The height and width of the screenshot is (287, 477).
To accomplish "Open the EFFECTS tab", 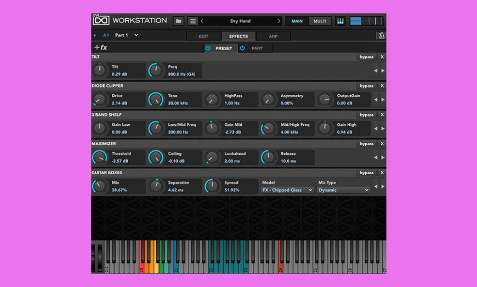I will coord(238,36).
